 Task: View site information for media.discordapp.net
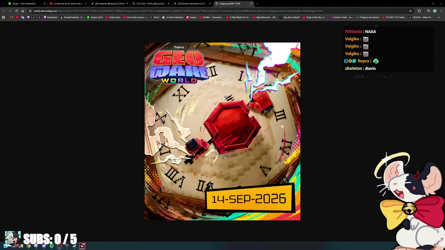click(30, 11)
